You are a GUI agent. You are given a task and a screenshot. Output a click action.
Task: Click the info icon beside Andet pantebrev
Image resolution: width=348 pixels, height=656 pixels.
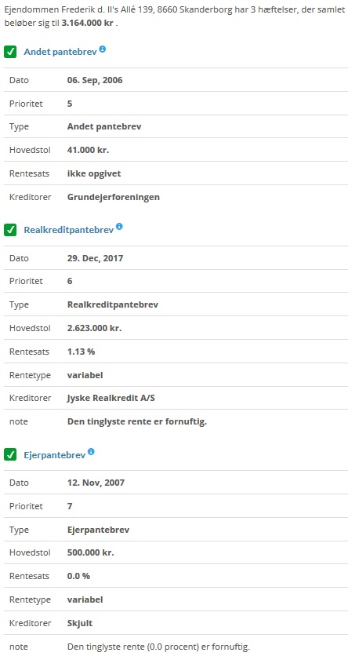coord(103,49)
